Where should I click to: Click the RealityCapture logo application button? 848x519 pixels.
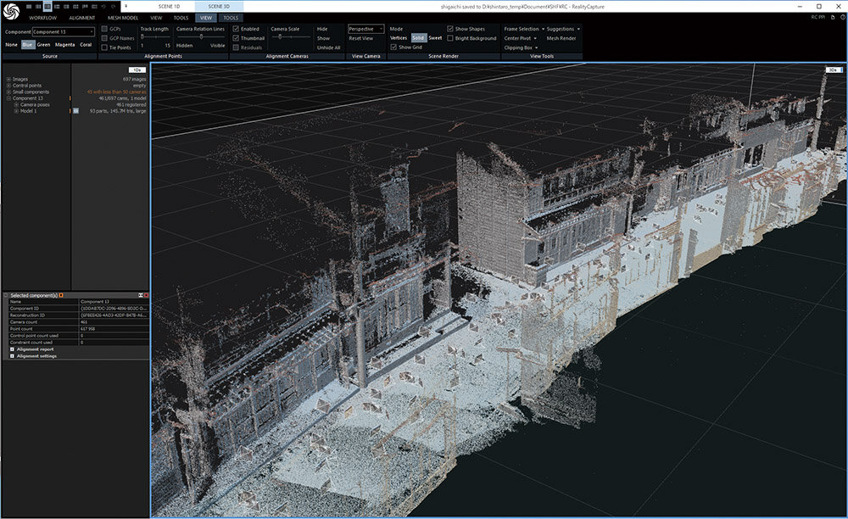11,11
